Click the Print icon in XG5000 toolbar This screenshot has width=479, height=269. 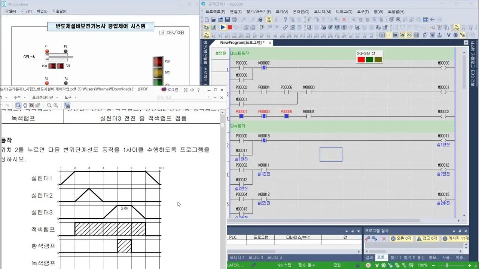234,19
